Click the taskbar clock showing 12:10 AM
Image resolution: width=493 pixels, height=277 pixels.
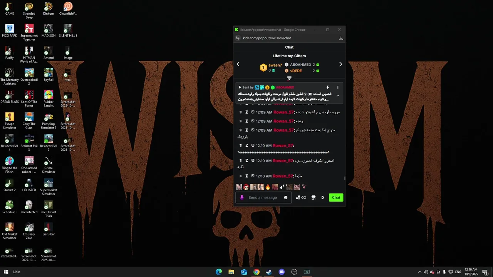[471, 272]
